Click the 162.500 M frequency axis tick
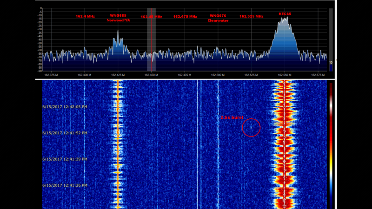Screen dimensions: 372x209 click(x=218, y=74)
